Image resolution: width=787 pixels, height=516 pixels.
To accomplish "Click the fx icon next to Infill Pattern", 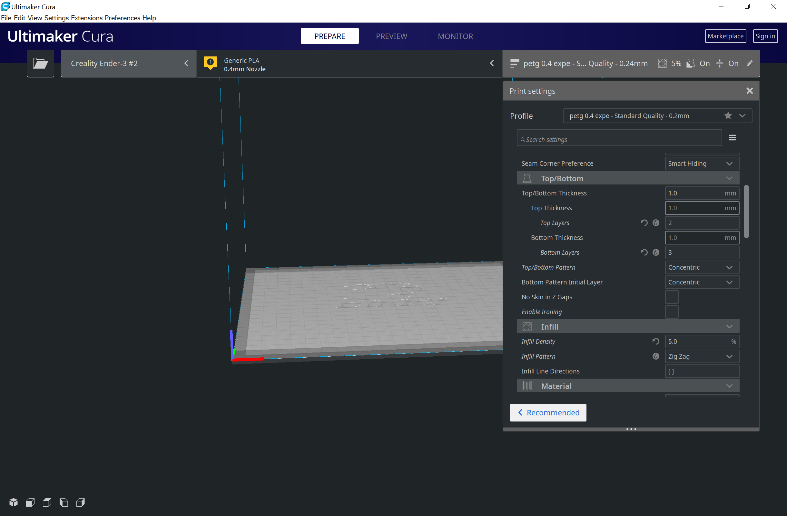I will coord(656,356).
